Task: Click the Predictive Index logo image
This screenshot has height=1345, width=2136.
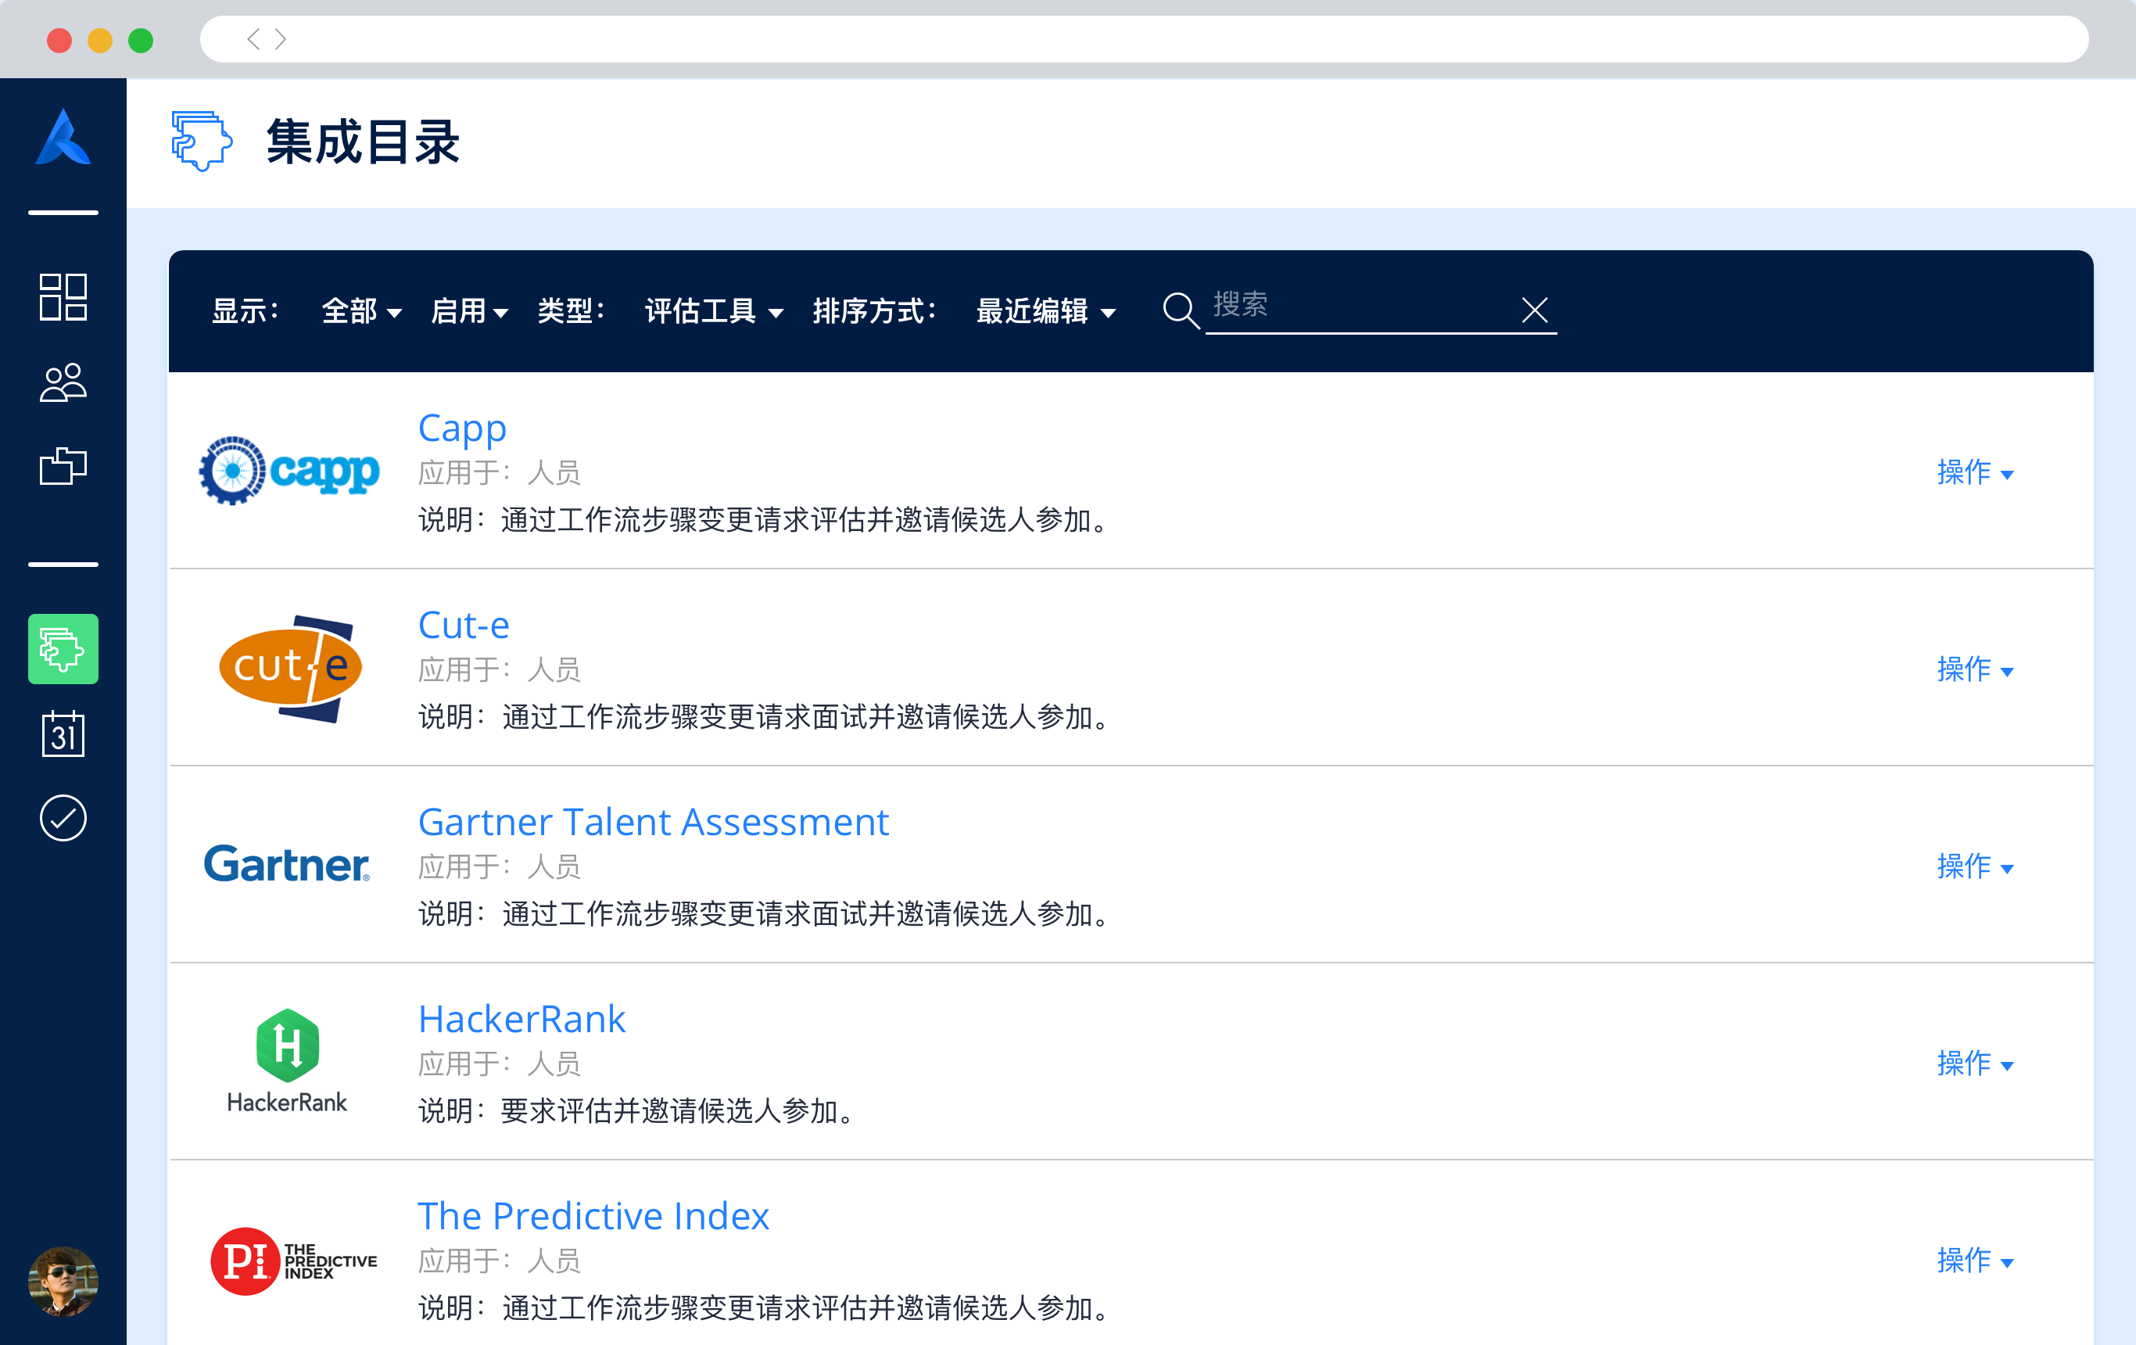Action: pos(294,1261)
